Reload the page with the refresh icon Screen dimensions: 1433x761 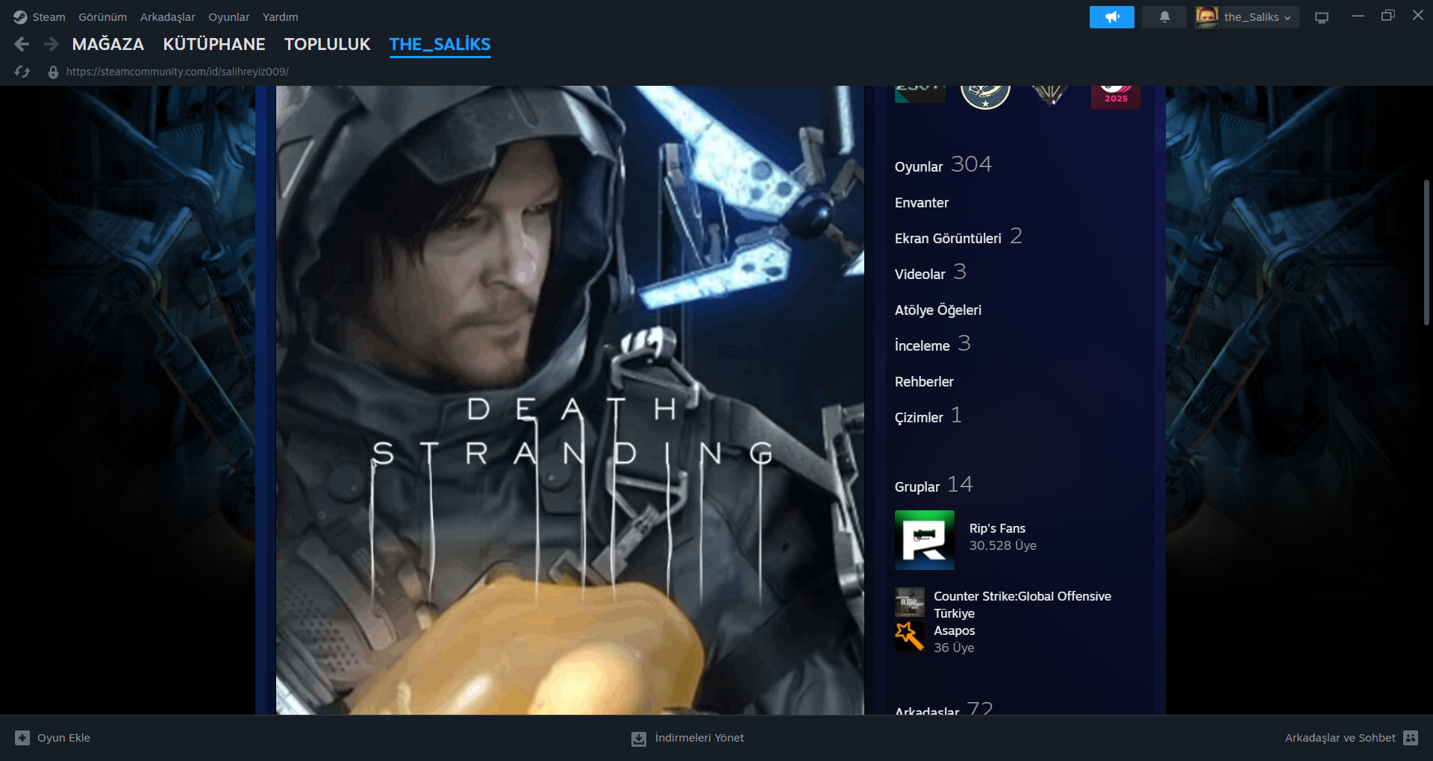[22, 72]
